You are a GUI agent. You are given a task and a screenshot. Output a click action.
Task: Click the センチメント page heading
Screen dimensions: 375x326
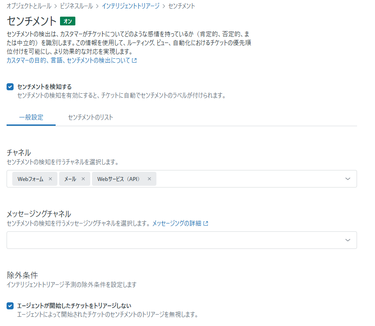coord(32,21)
